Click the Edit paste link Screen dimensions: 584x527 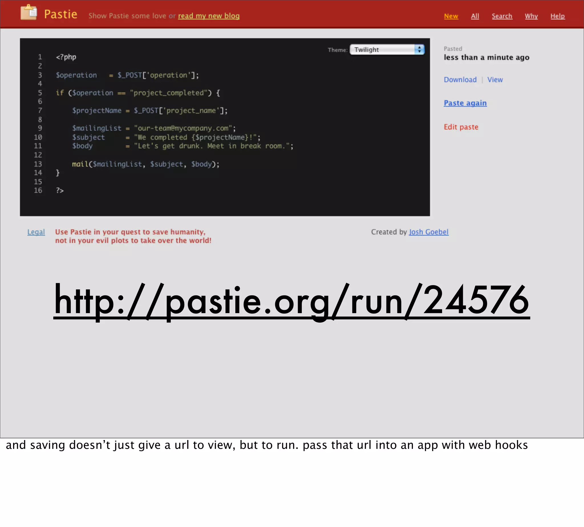[x=461, y=127]
